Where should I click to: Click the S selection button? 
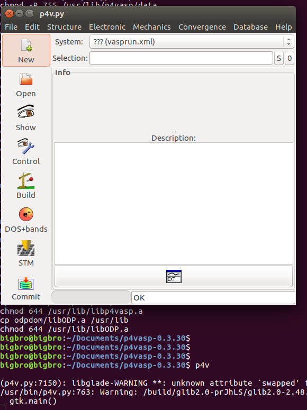[x=279, y=58]
